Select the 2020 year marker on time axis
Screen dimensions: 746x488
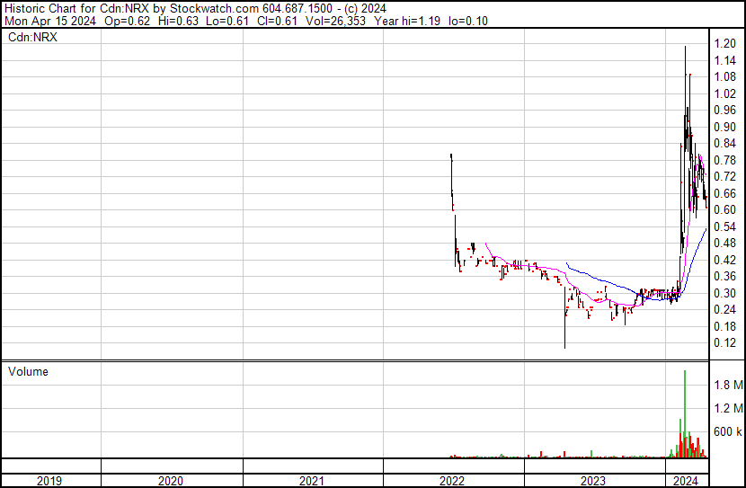pos(170,481)
